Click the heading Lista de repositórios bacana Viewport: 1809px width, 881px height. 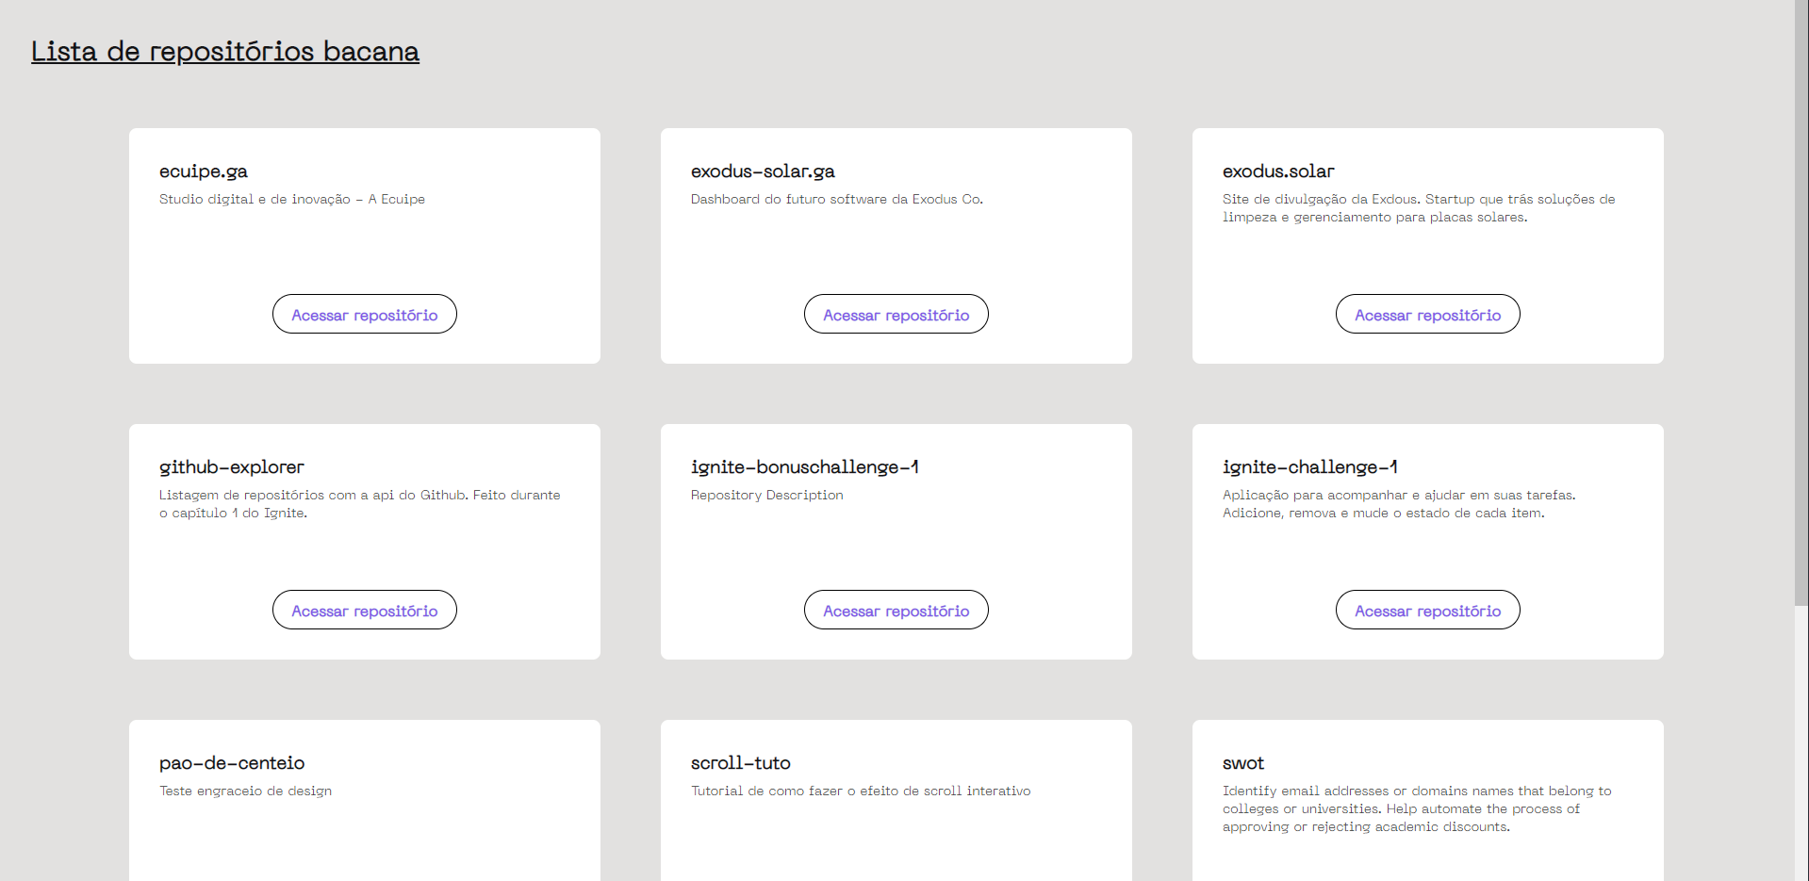coord(225,51)
